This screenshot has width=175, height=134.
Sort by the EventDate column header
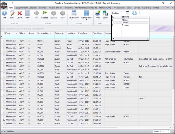pyautogui.click(x=85, y=33)
